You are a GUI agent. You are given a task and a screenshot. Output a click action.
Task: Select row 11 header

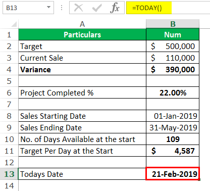coord(9,151)
